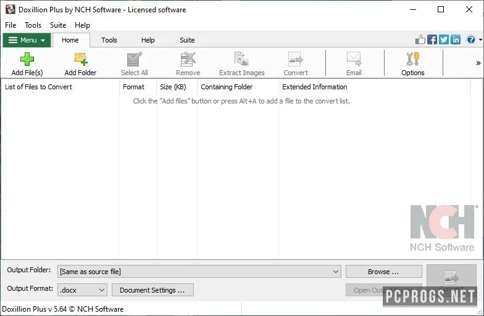
Task: Click the Document Settings ... button
Action: point(152,290)
